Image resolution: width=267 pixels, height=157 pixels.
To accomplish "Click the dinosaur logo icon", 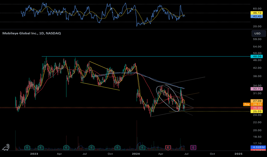I will pyautogui.click(x=6, y=147).
